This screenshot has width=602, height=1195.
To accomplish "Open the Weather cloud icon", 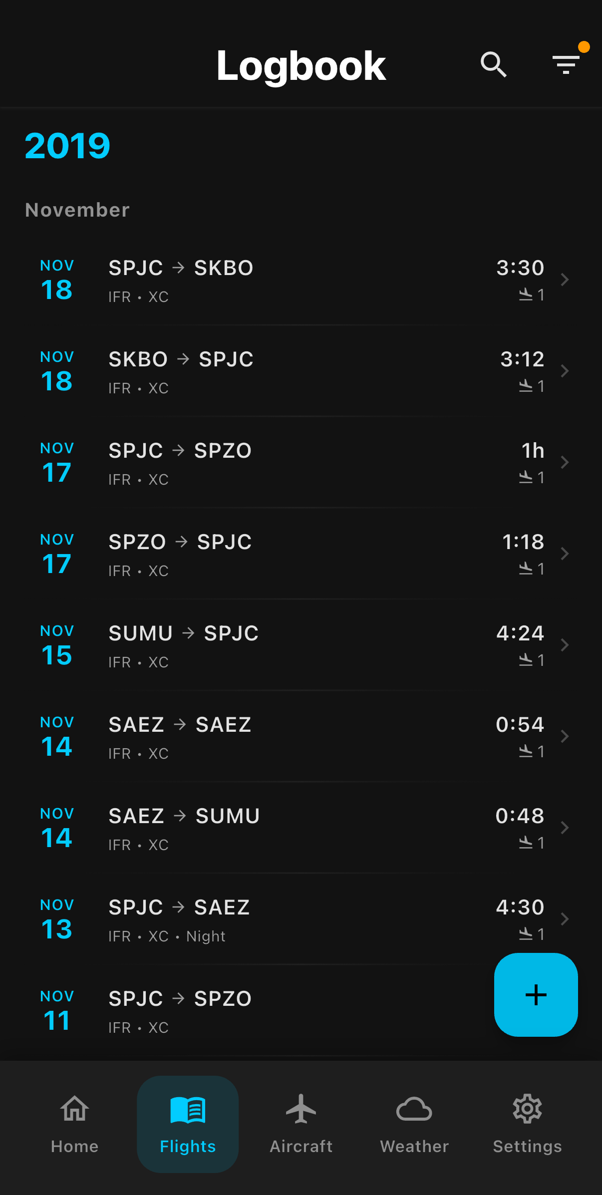I will (x=414, y=1109).
